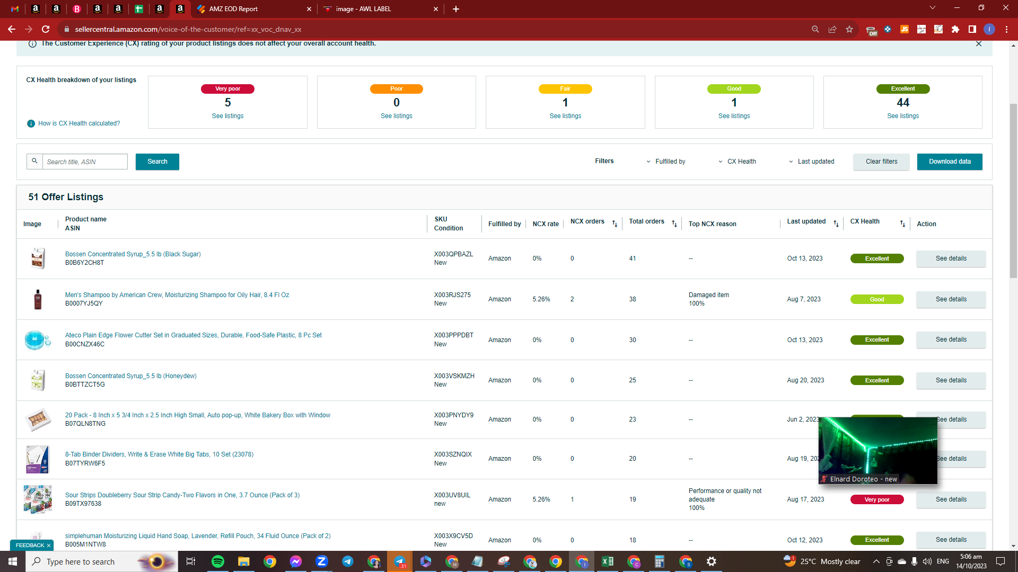This screenshot has height=572, width=1018.
Task: Open a new browser tab
Action: pos(456,9)
